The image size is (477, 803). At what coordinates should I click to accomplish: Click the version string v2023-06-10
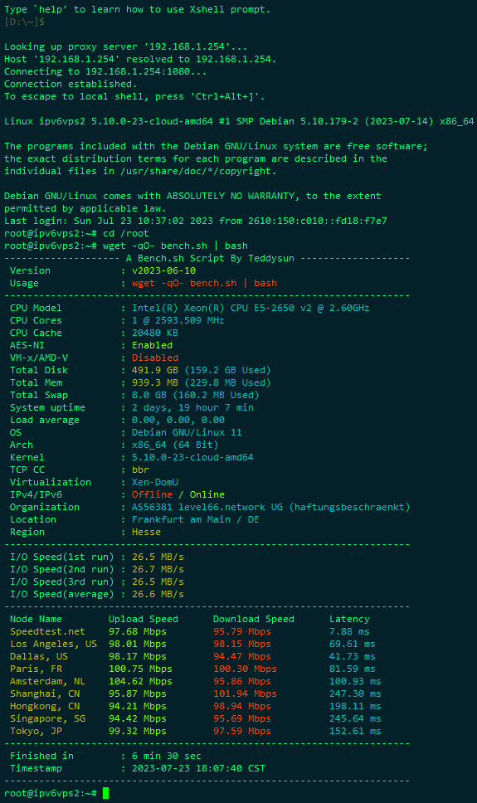tap(163, 270)
